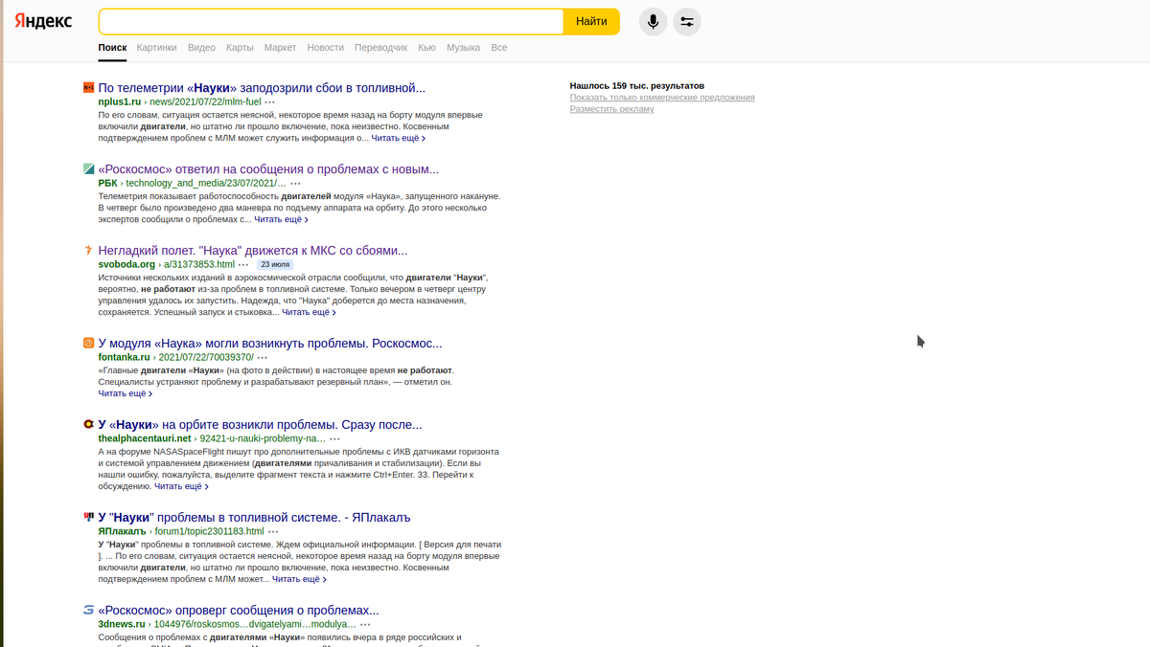Viewport: 1150px width, 647px height.
Task: Open three-dots menu for РБК result
Action: [295, 183]
